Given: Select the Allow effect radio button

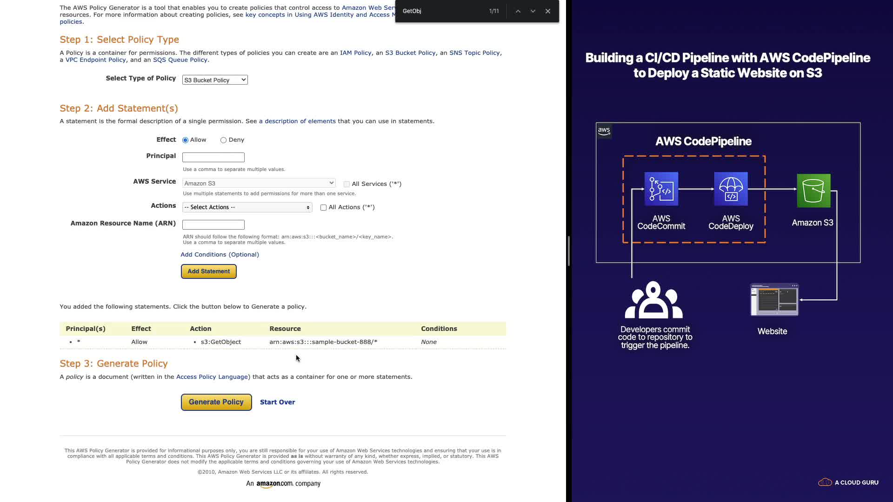Looking at the screenshot, I should pyautogui.click(x=186, y=140).
